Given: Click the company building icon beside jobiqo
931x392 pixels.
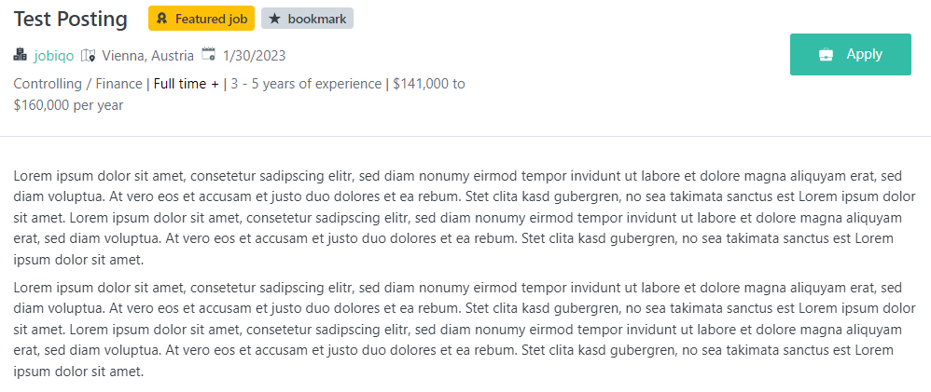Looking at the screenshot, I should (21, 55).
